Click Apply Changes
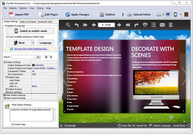The height and width of the screenshot is (134, 193). pos(77,15)
